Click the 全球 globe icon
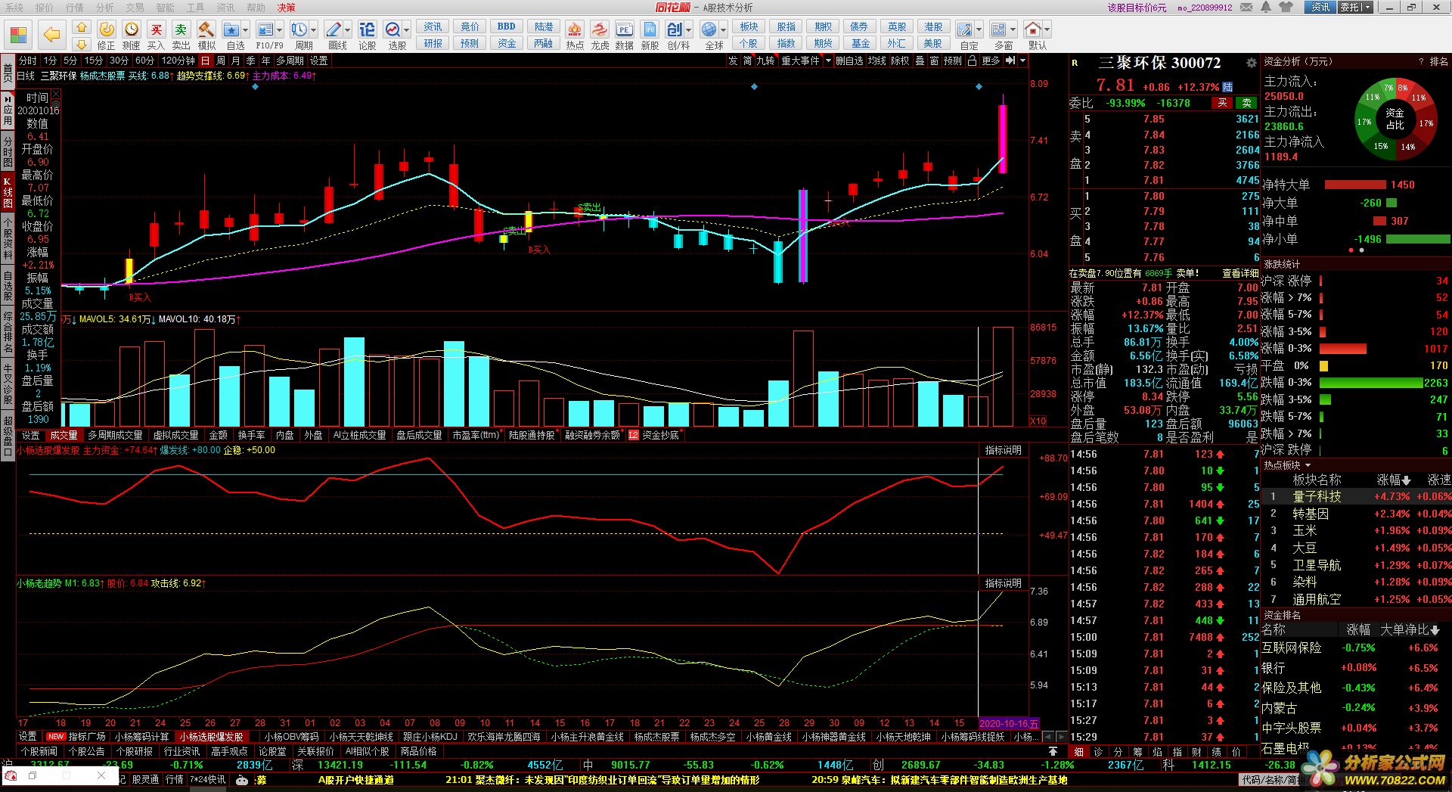Image resolution: width=1452 pixels, height=792 pixels. (x=709, y=30)
